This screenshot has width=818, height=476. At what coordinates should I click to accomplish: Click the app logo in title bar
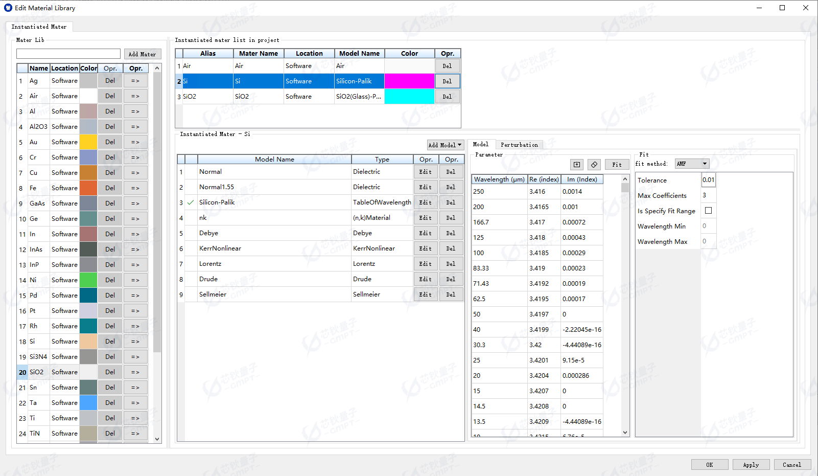(x=8, y=8)
